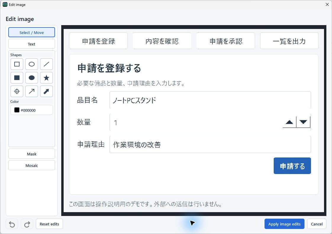Click the 品目名 label
The height and width of the screenshot is (234, 332).
pos(87,100)
